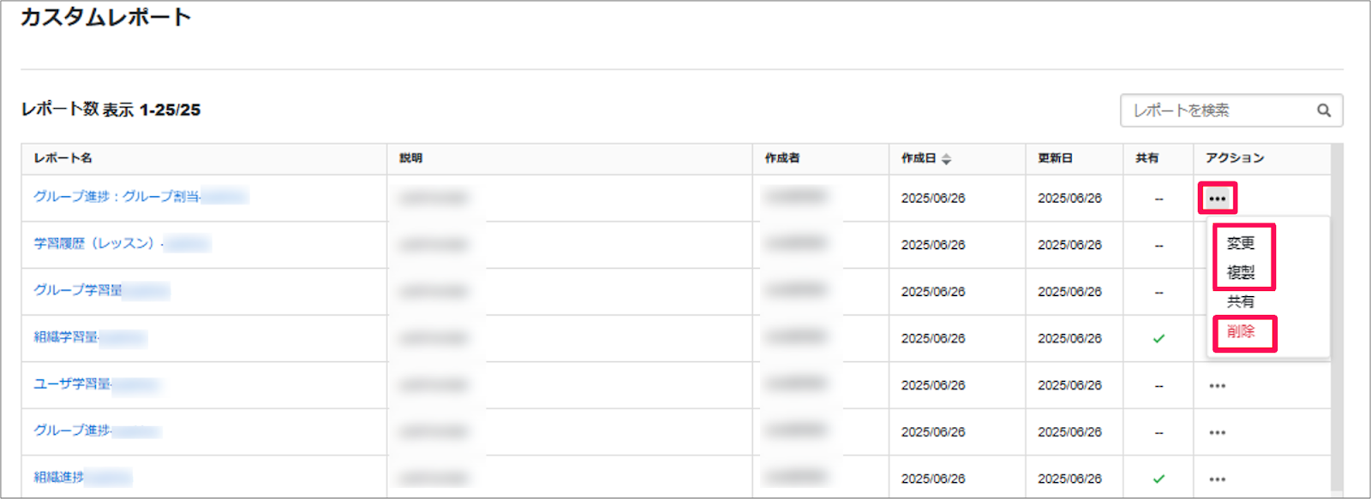Click the レポート数 表示 1-25/25 label

click(x=111, y=110)
